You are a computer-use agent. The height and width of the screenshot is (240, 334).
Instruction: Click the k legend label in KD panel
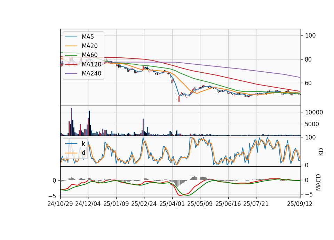click(83, 144)
